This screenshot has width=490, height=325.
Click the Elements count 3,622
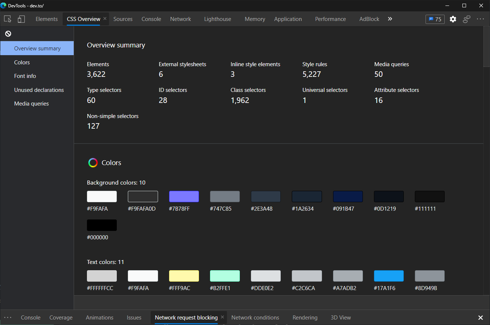(96, 74)
